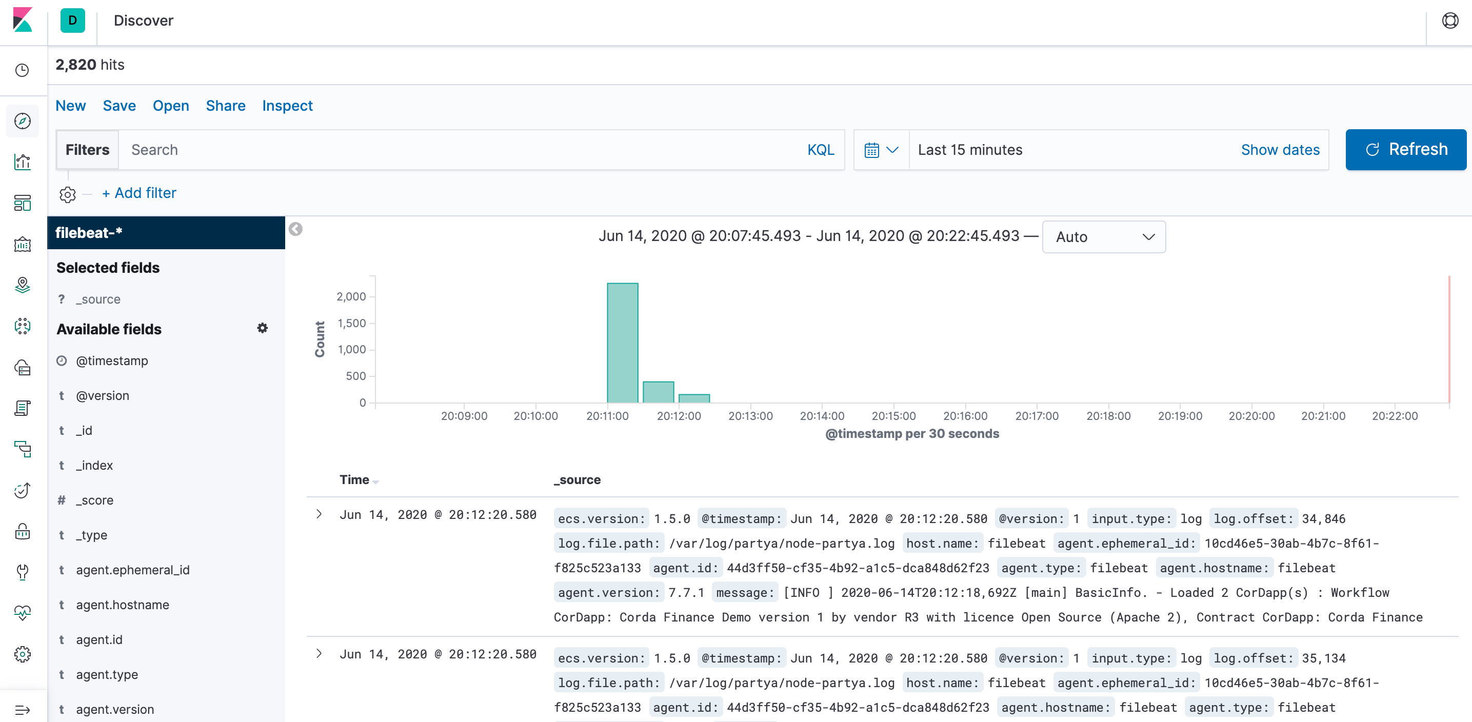Expand the side navigation arrow icon
The image size is (1472, 722).
22,710
